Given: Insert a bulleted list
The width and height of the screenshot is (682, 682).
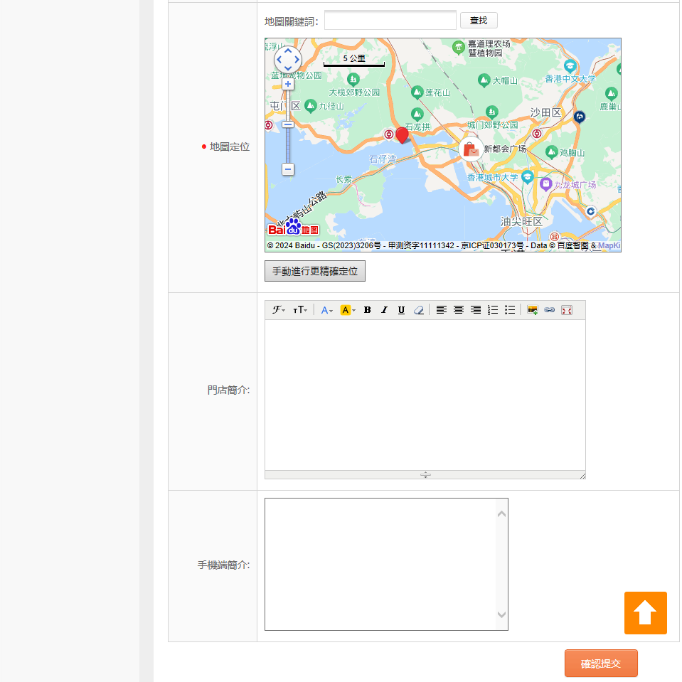Looking at the screenshot, I should [x=510, y=310].
